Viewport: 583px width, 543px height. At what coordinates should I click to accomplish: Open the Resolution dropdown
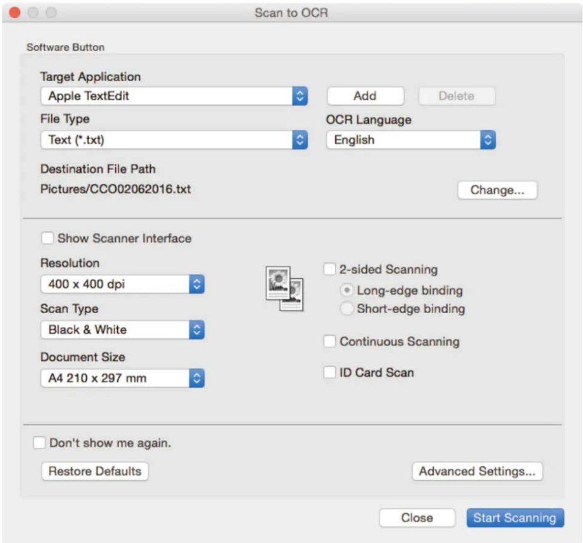click(x=122, y=284)
